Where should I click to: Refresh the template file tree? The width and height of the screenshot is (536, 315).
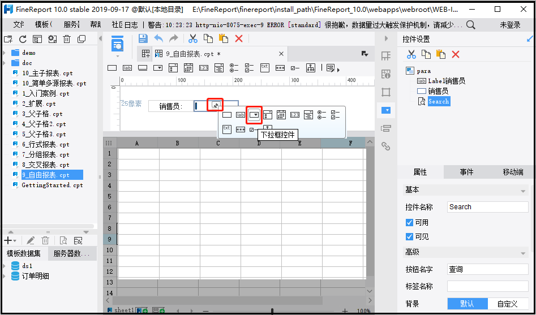pos(23,39)
